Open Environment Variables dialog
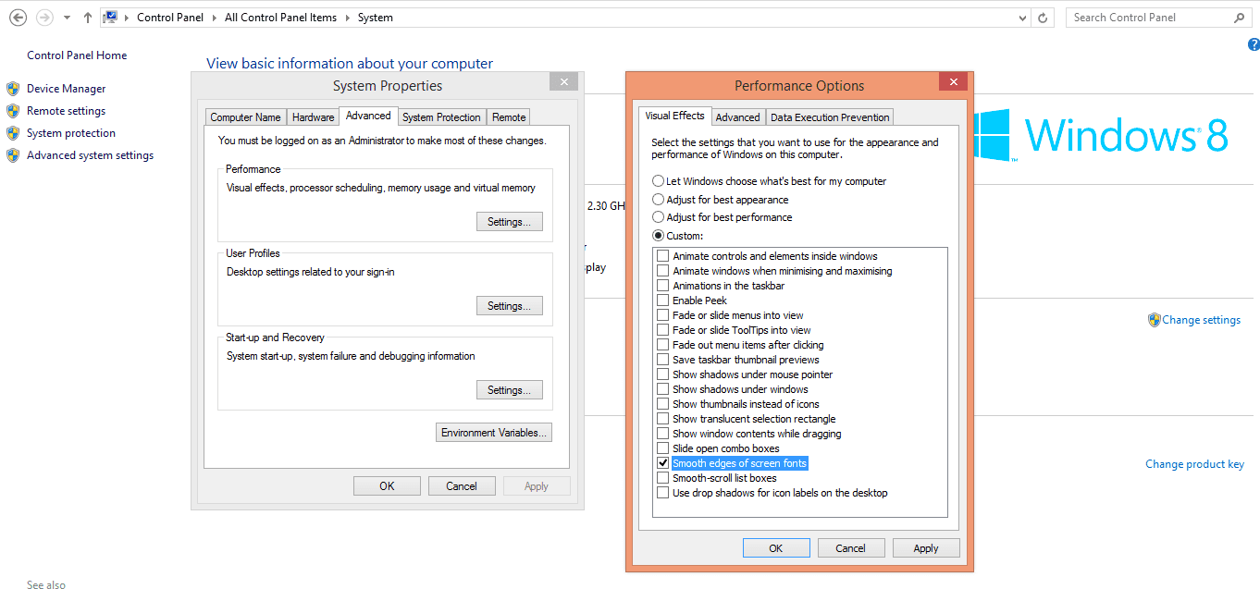The height and width of the screenshot is (589, 1260). click(494, 433)
